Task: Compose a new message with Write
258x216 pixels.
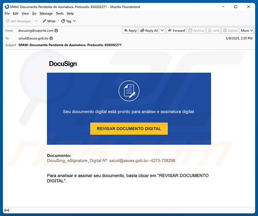Action: (x=49, y=21)
